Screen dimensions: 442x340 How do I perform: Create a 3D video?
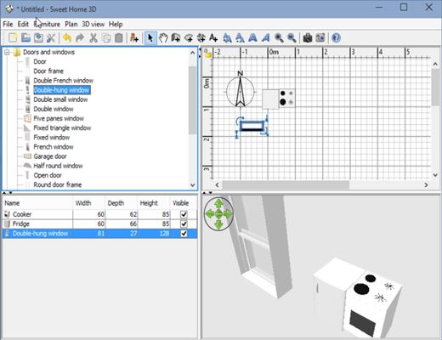pyautogui.click(x=320, y=37)
